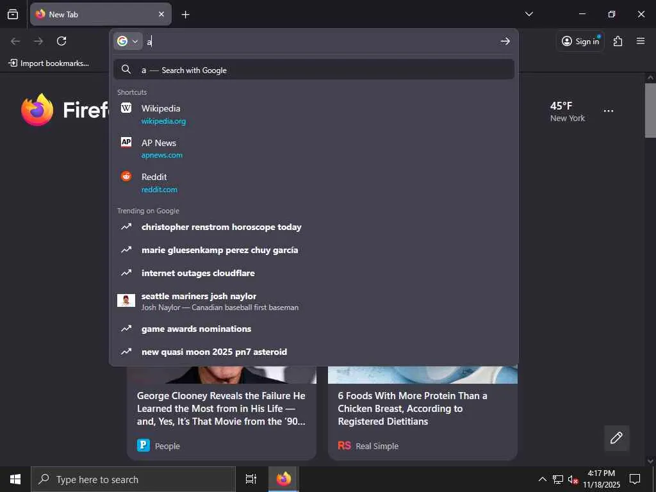656x492 pixels.
Task: Select 'seattle mariners josh naylor' suggestion
Action: pyautogui.click(x=314, y=301)
